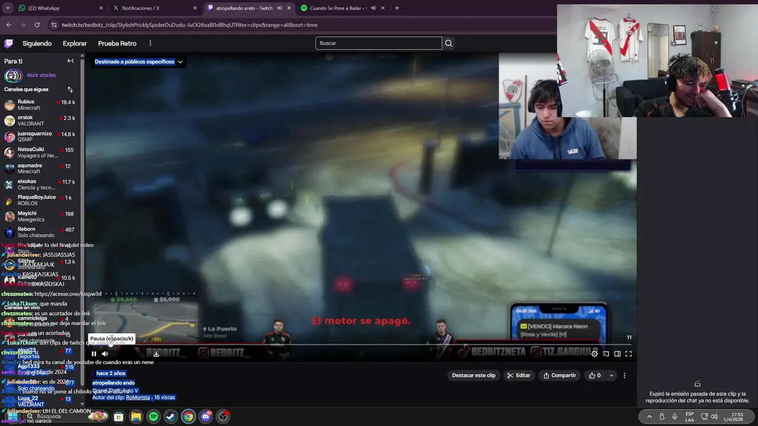The height and width of the screenshot is (426, 758).
Task: Expand the arrow next to the like count
Action: [611, 375]
